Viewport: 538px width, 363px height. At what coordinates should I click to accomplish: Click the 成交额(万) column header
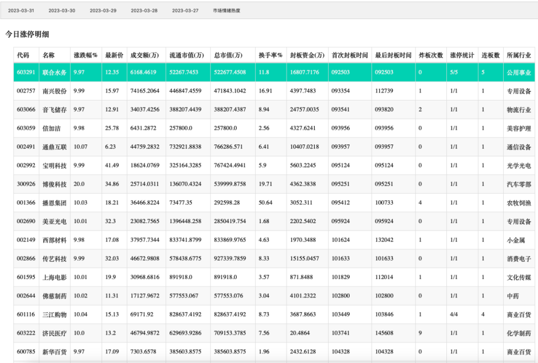[x=144, y=55]
